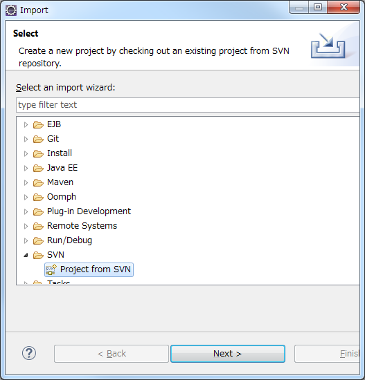This screenshot has width=365, height=380.
Task: Expand the Java EE category
Action: click(x=26, y=168)
